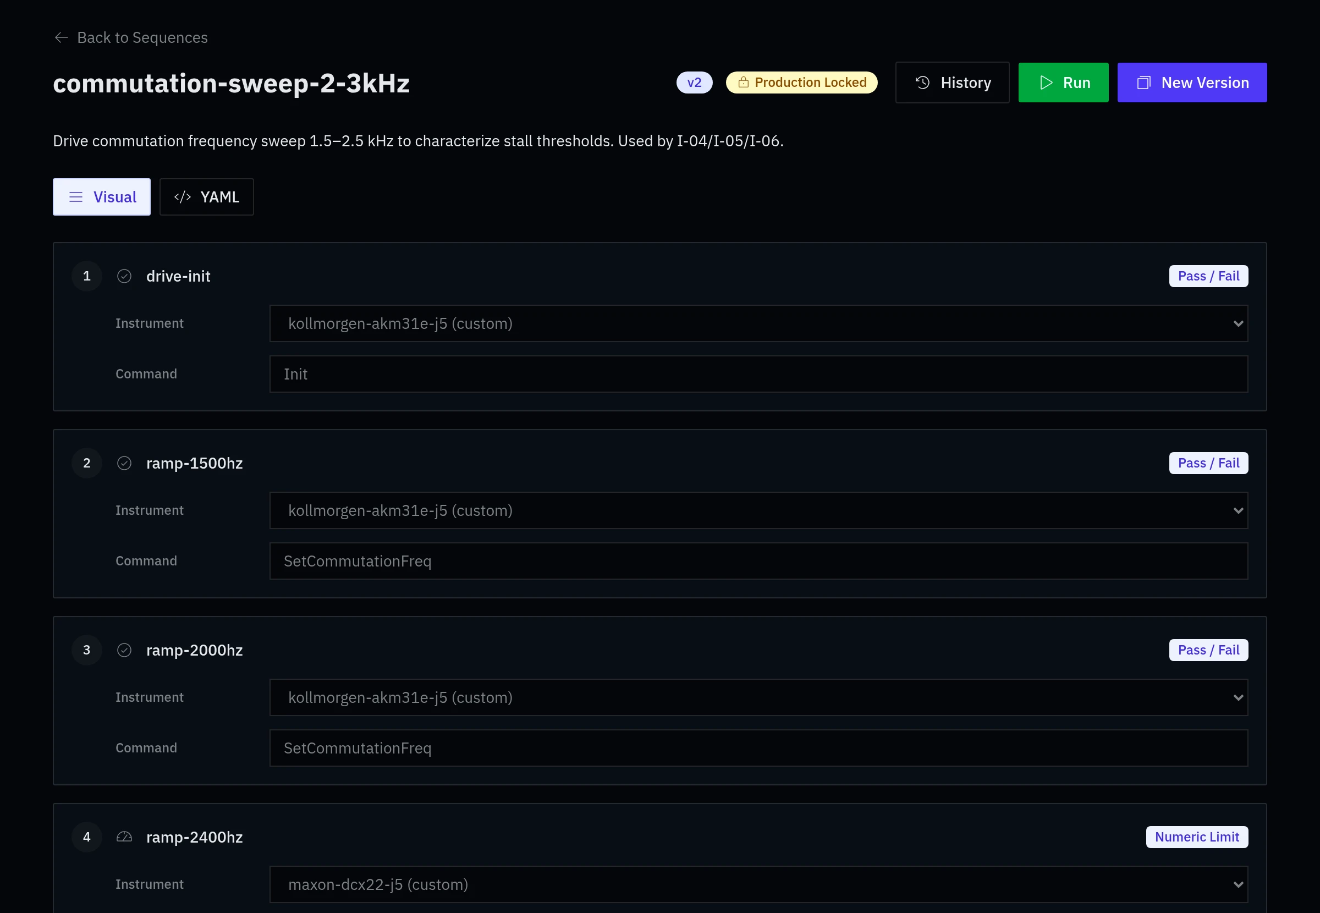This screenshot has height=913, width=1320.
Task: Click the check-circle icon beside drive-init
Action: tap(124, 276)
